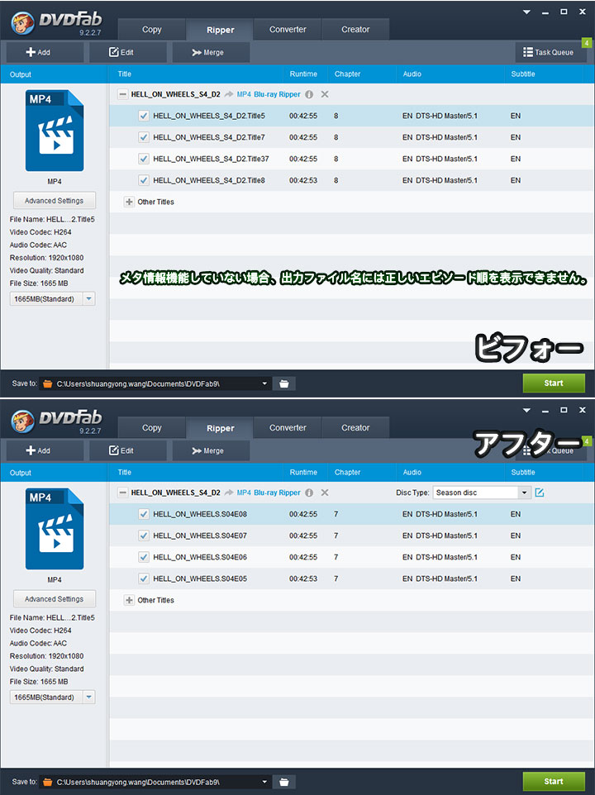Uncheck HELL_ON_WHEELS.S04E05 checkbox
The width and height of the screenshot is (595, 795).
(144, 578)
